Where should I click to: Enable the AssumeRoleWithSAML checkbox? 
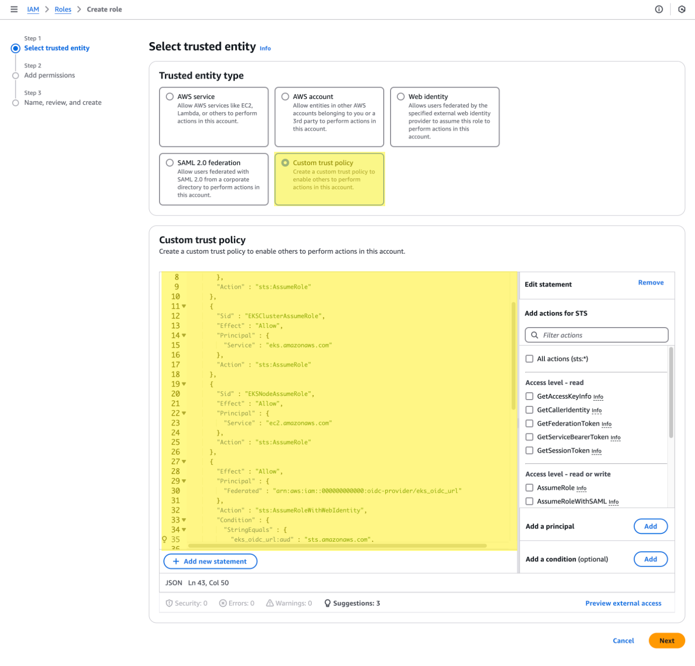529,501
